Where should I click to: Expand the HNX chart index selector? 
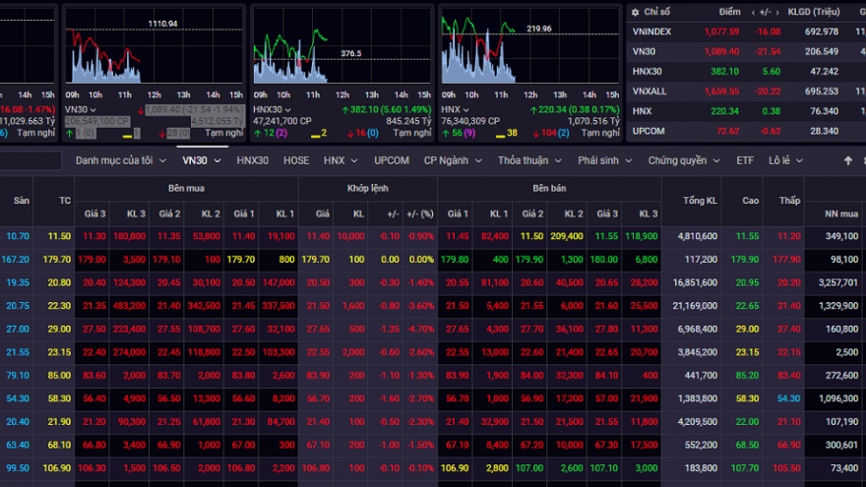(x=467, y=109)
